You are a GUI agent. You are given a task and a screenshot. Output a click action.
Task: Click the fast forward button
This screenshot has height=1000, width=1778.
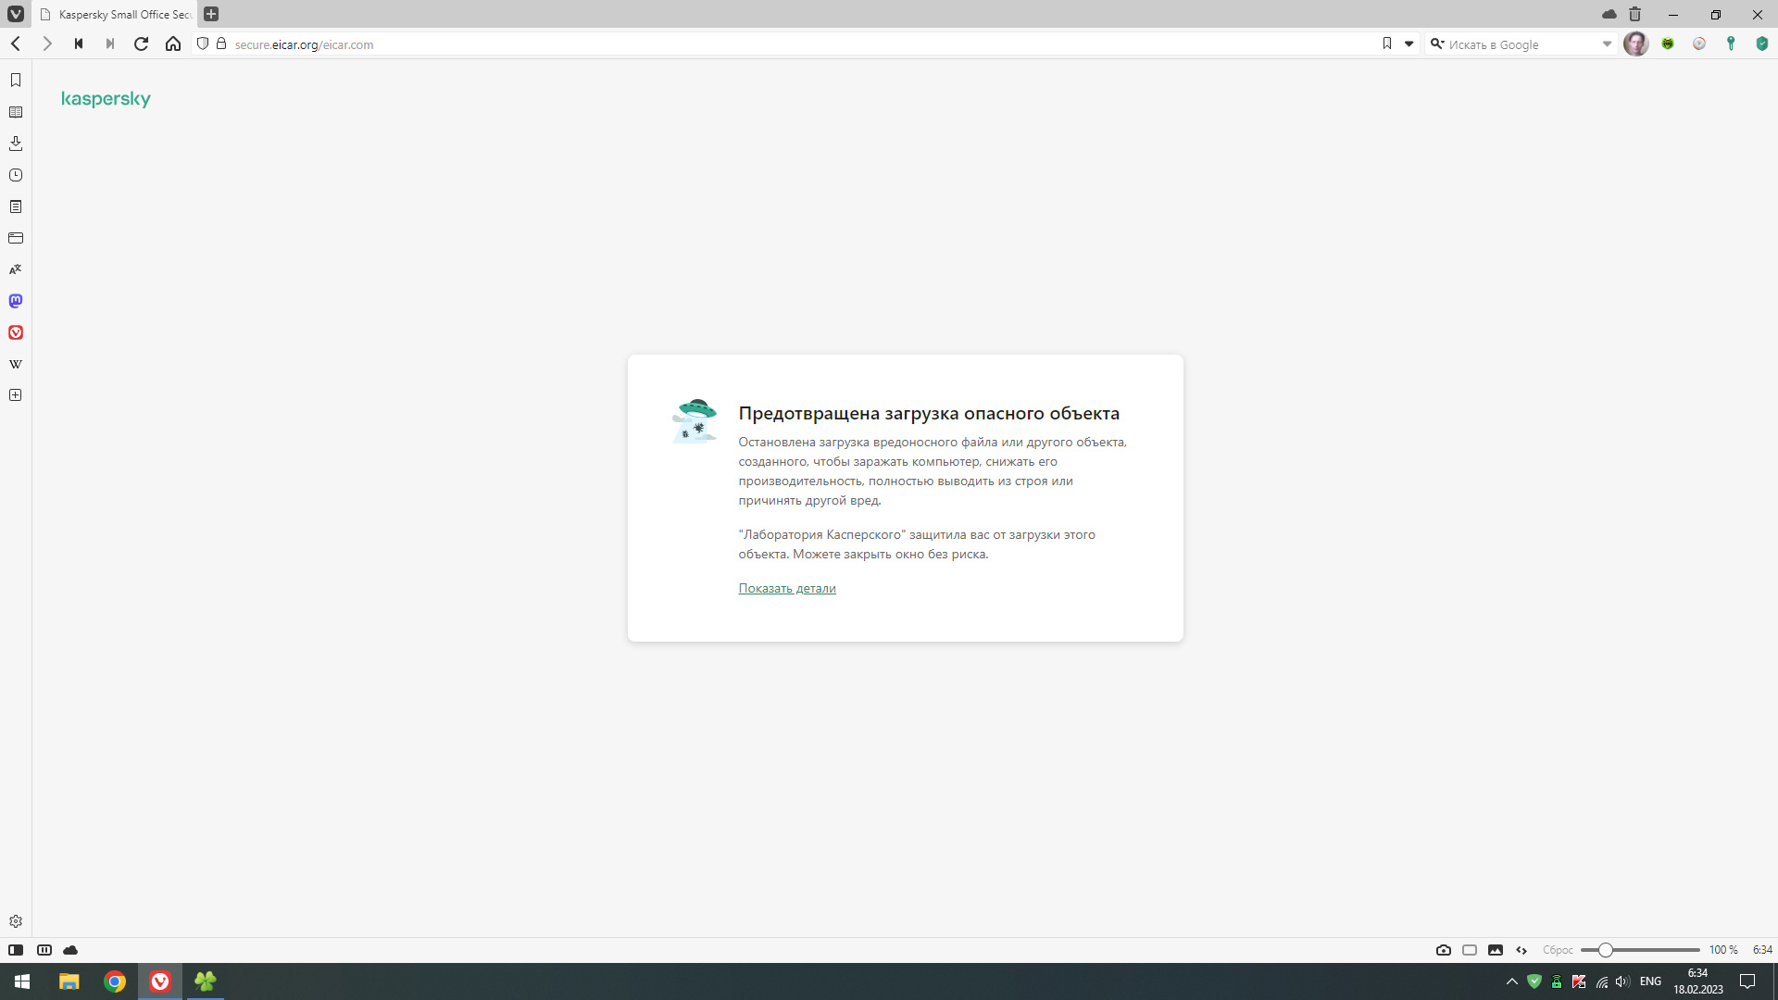(x=110, y=44)
